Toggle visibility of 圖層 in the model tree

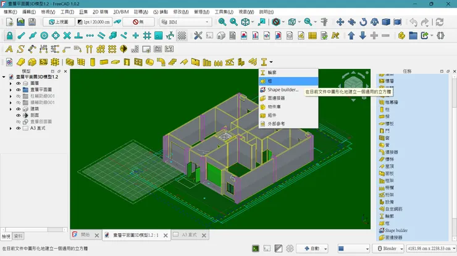(18, 83)
